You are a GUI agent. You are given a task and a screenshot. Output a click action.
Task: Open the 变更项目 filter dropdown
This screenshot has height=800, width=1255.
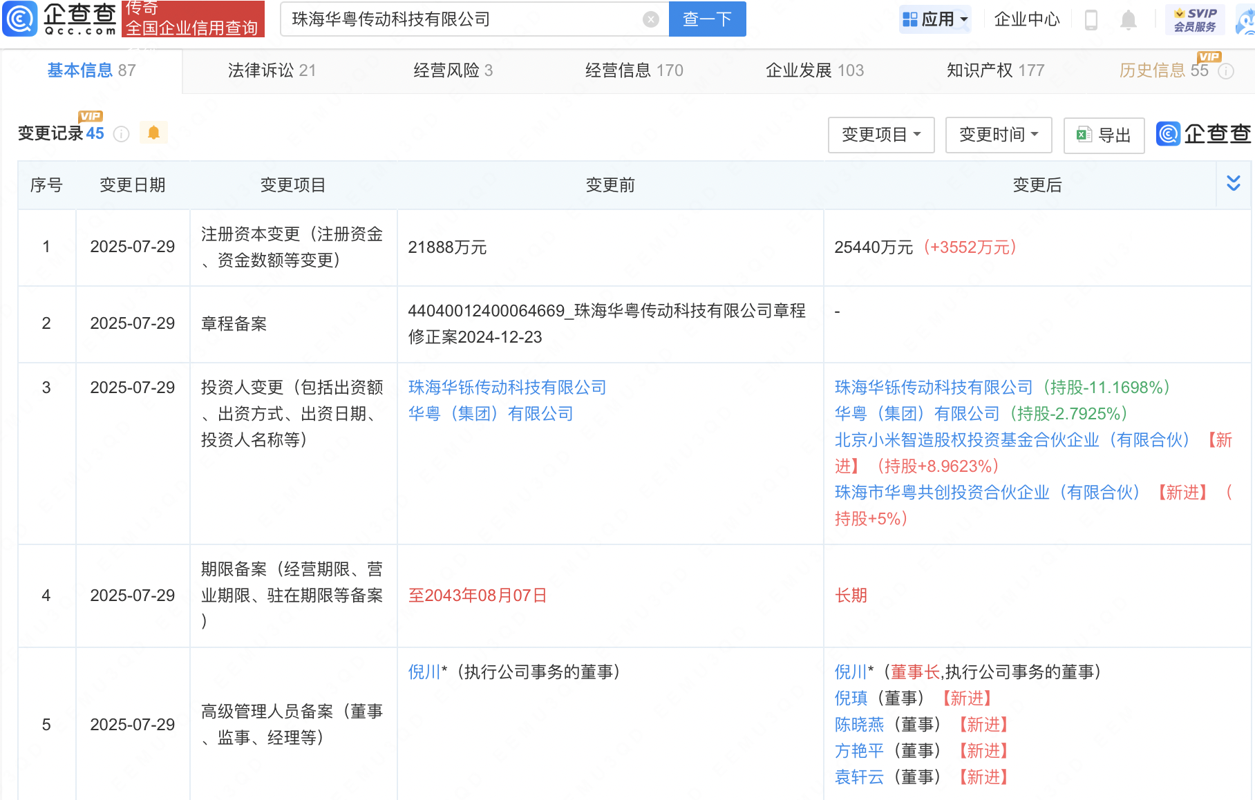point(881,135)
